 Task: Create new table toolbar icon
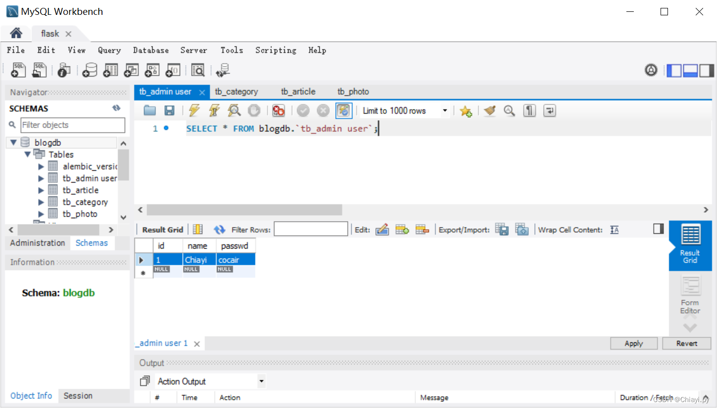click(110, 70)
